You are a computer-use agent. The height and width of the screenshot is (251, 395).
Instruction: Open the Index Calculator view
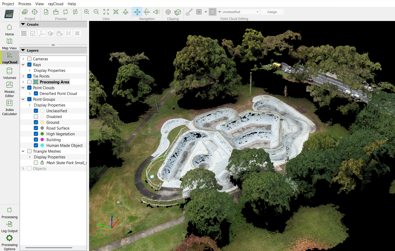point(9,107)
